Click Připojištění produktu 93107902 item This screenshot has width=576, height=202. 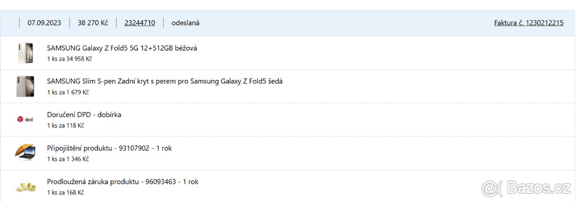pyautogui.click(x=109, y=148)
